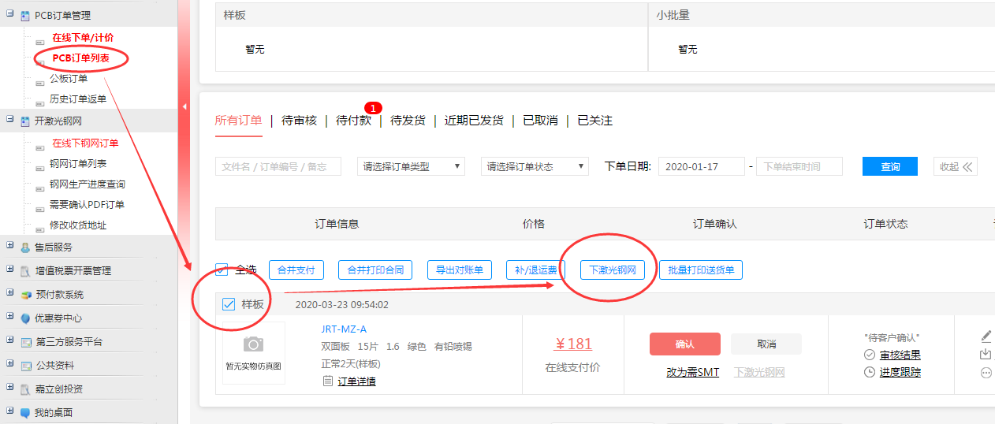
Task: Click the 售后服务 person icon
Action: pyautogui.click(x=26, y=247)
